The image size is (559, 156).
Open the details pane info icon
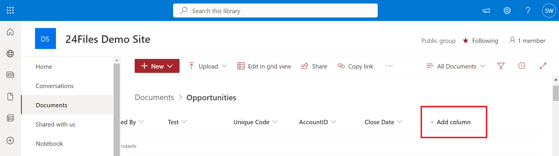tap(521, 66)
